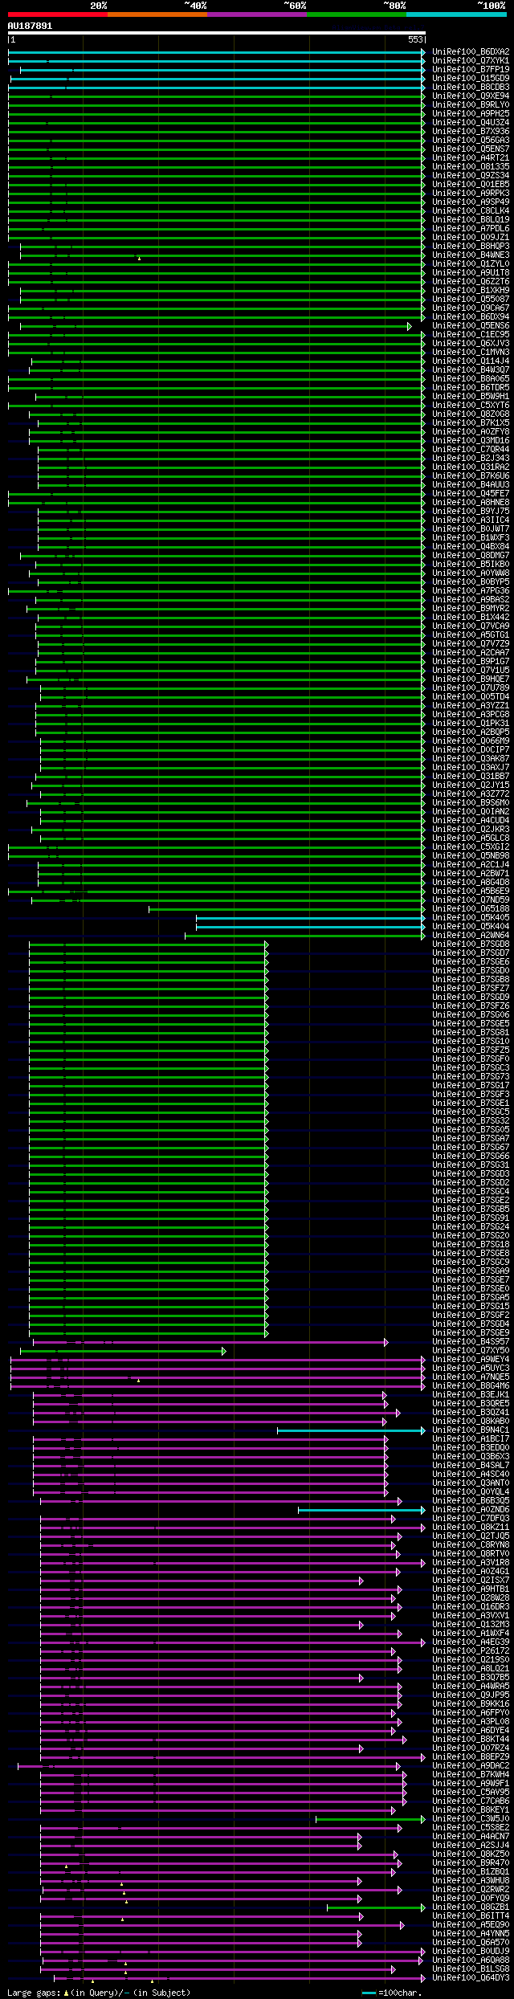Viewport: 514px width, 1999px height.
Task: Select label UniRef100_Q4U3Z4
Action: [471, 122]
